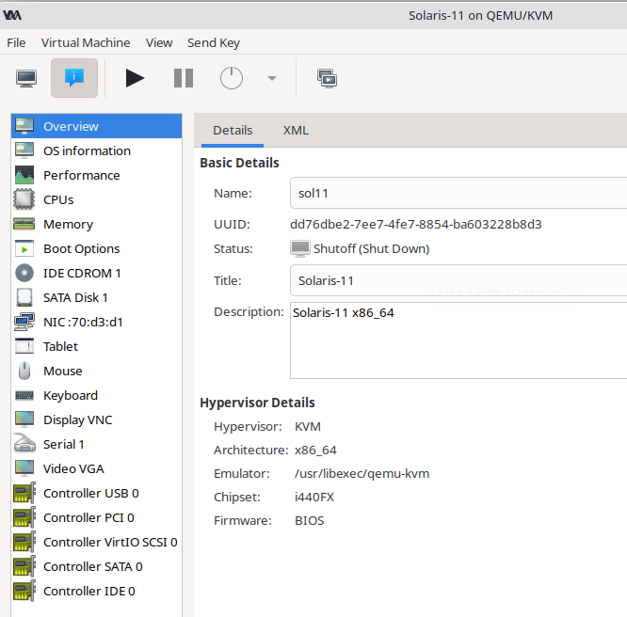Click the emulator path /usr/libexec/qemu-kvm
The image size is (627, 617).
tap(362, 473)
